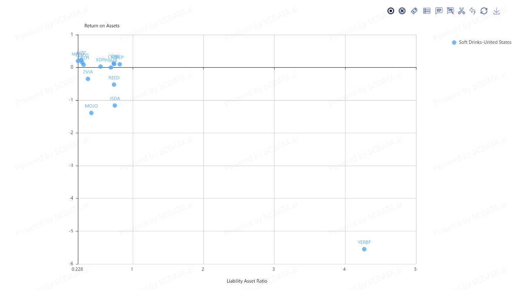520x290 pixels.
Task: Click the refresh chart icon
Action: pos(484,11)
